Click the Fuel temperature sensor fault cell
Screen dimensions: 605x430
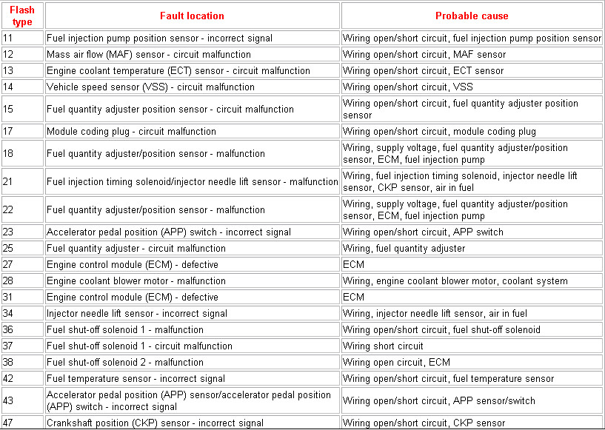coord(136,378)
